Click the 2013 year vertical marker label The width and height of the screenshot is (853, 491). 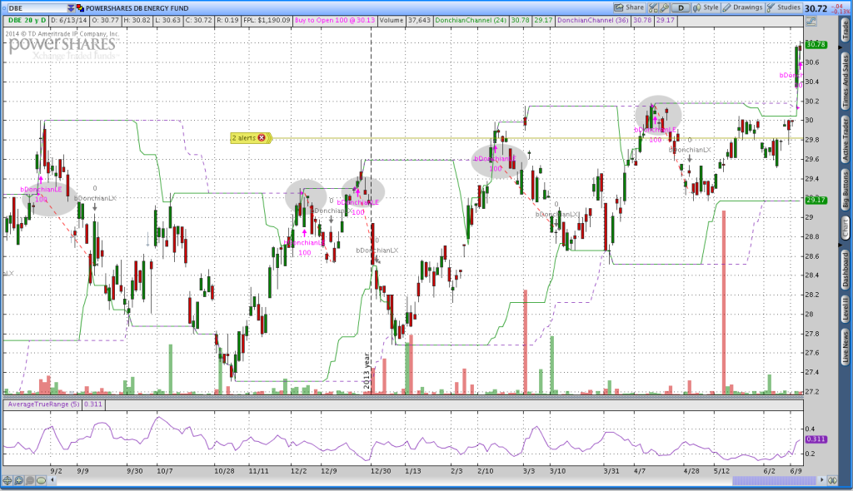[367, 371]
